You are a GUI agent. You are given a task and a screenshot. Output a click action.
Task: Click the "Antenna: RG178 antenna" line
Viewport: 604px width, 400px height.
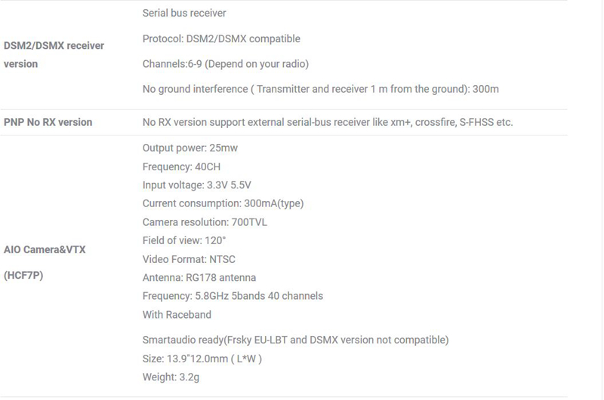[x=199, y=277]
